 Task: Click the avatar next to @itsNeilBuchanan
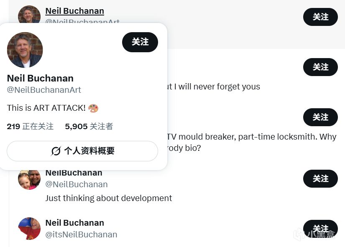[x=29, y=229]
